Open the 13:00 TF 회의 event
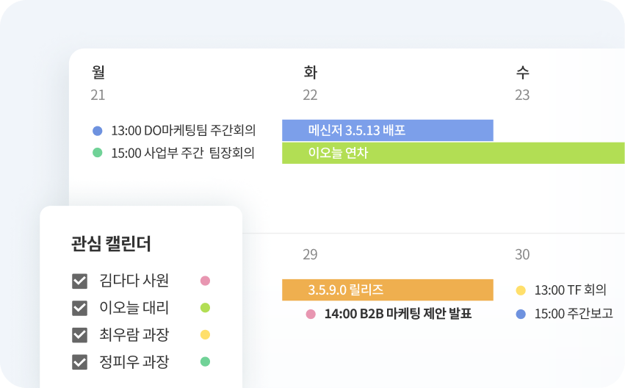625x388 pixels. click(x=561, y=290)
